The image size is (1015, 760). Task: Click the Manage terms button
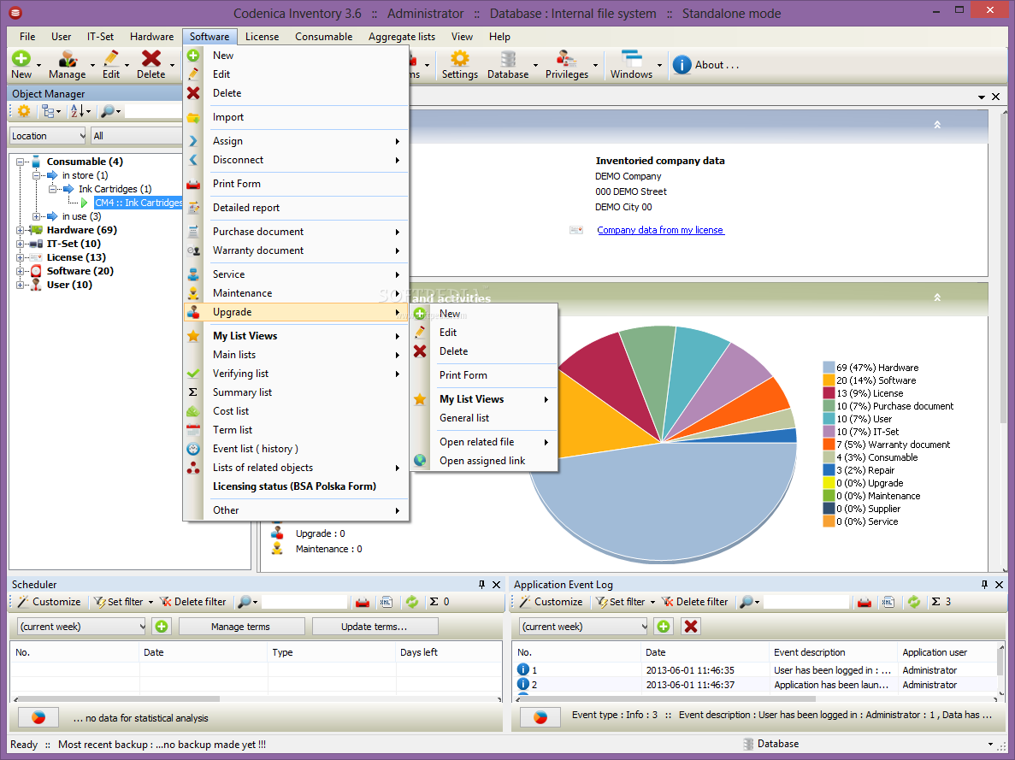241,626
